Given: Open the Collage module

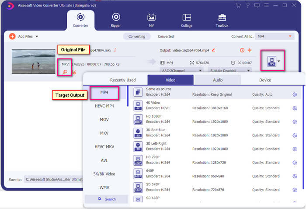Looking at the screenshot, I should click(187, 20).
